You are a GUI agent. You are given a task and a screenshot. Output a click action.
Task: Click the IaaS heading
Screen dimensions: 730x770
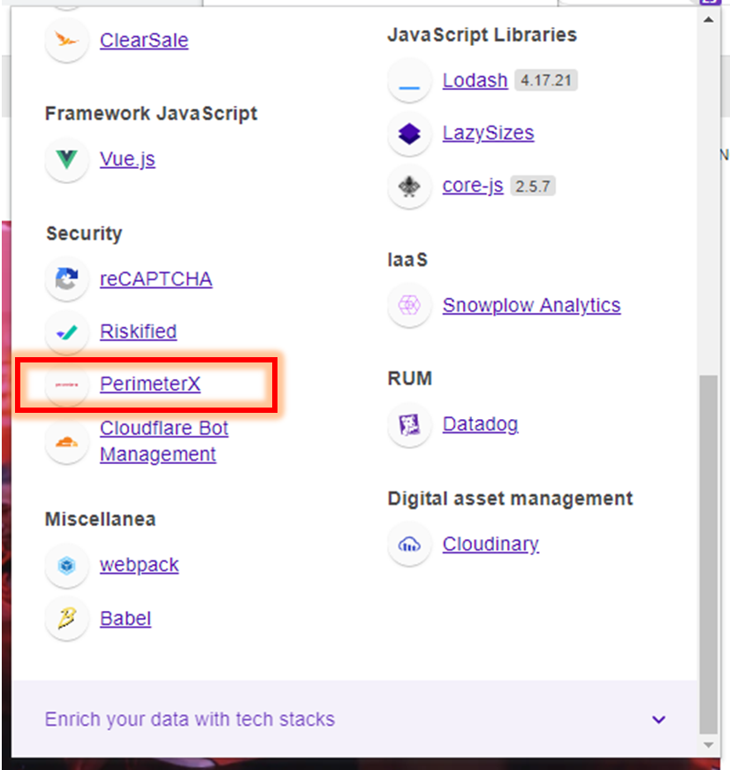point(407,260)
